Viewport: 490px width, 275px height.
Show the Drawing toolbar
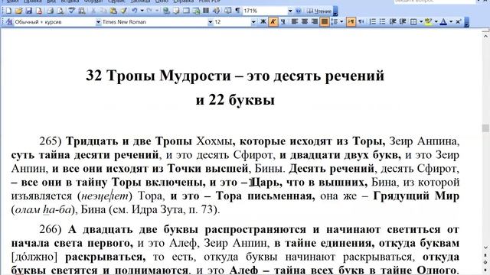(x=216, y=11)
